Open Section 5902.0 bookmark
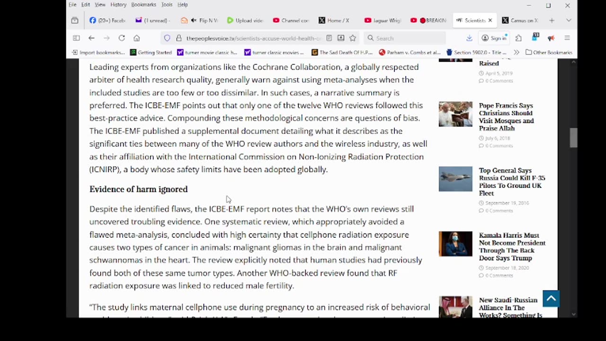This screenshot has width=606, height=341. click(x=476, y=53)
